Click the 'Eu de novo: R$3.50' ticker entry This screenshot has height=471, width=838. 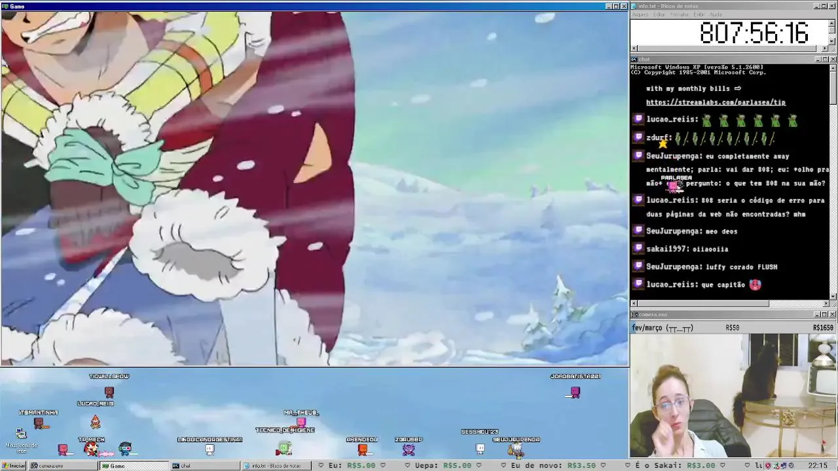[x=553, y=466]
